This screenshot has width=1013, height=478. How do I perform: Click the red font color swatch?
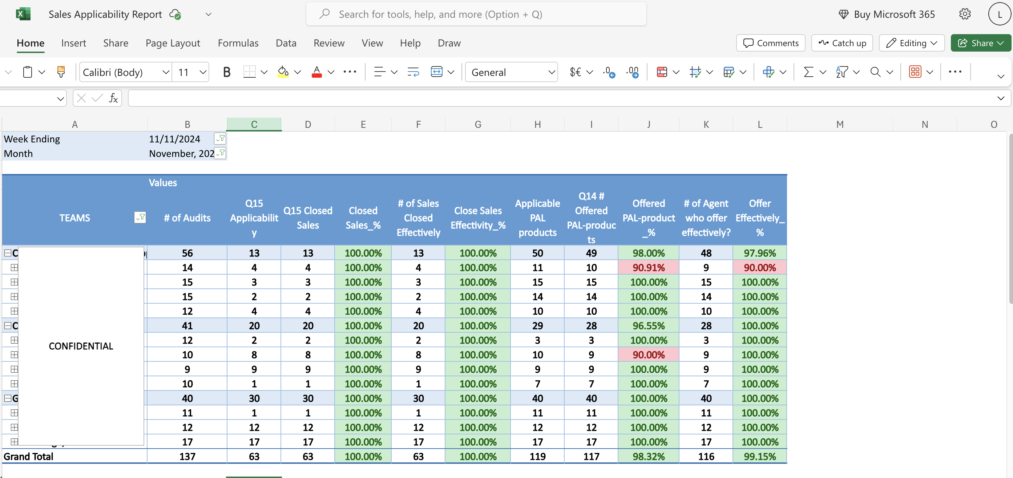316,72
